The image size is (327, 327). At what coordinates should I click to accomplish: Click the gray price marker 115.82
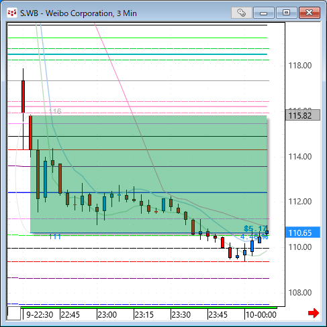click(303, 115)
